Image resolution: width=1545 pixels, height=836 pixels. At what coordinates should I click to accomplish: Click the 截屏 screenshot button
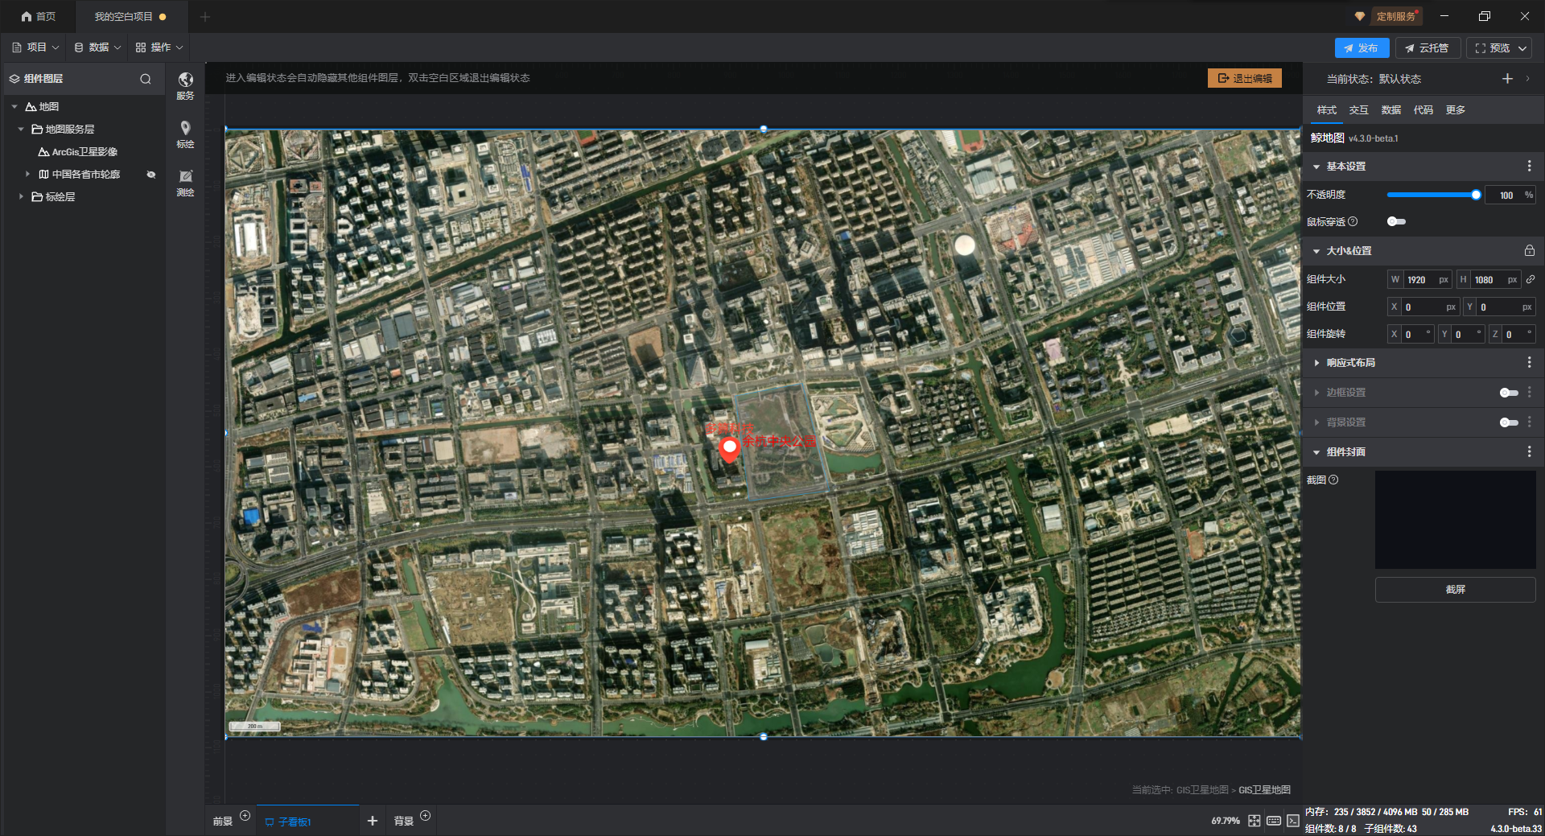[x=1455, y=590]
